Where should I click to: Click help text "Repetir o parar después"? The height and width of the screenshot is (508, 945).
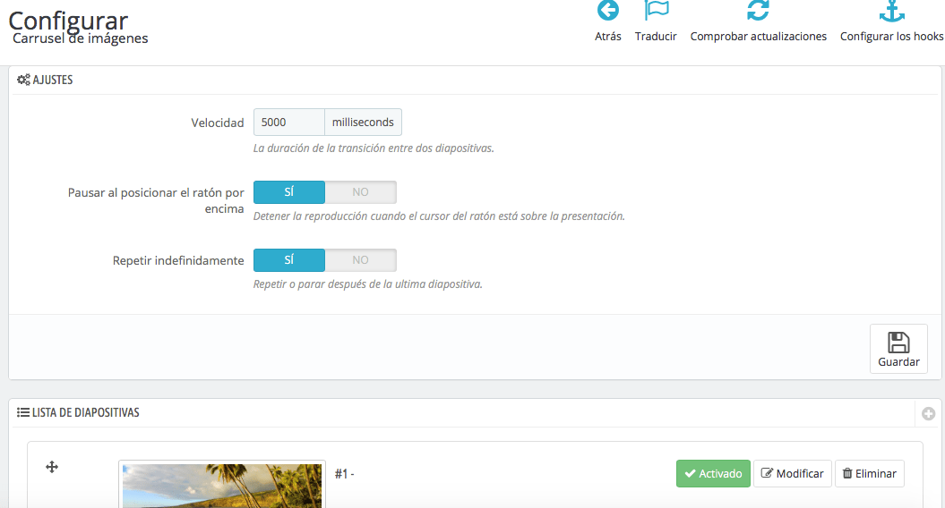pos(367,284)
